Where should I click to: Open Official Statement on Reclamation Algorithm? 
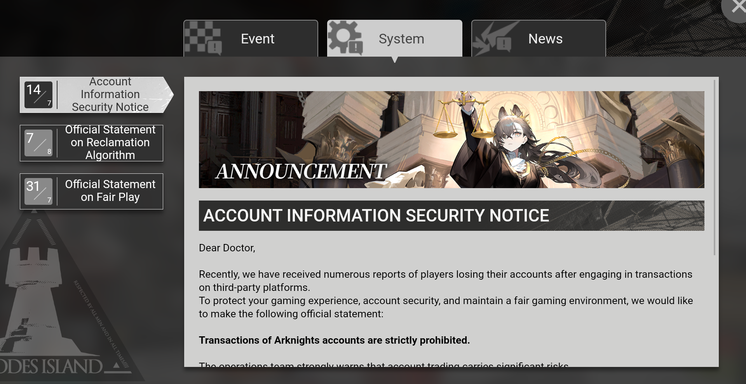coord(91,143)
